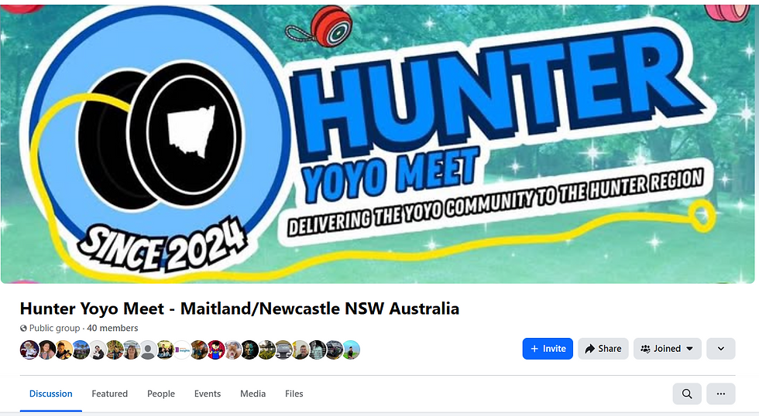
Task: Expand the Joined membership dropdown
Action: tap(667, 349)
